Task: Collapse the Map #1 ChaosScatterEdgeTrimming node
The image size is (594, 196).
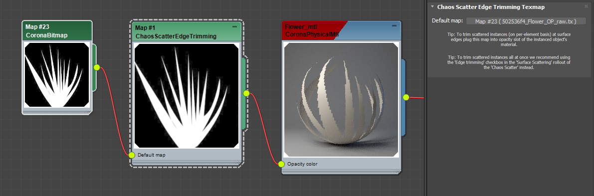Action: tap(234, 26)
